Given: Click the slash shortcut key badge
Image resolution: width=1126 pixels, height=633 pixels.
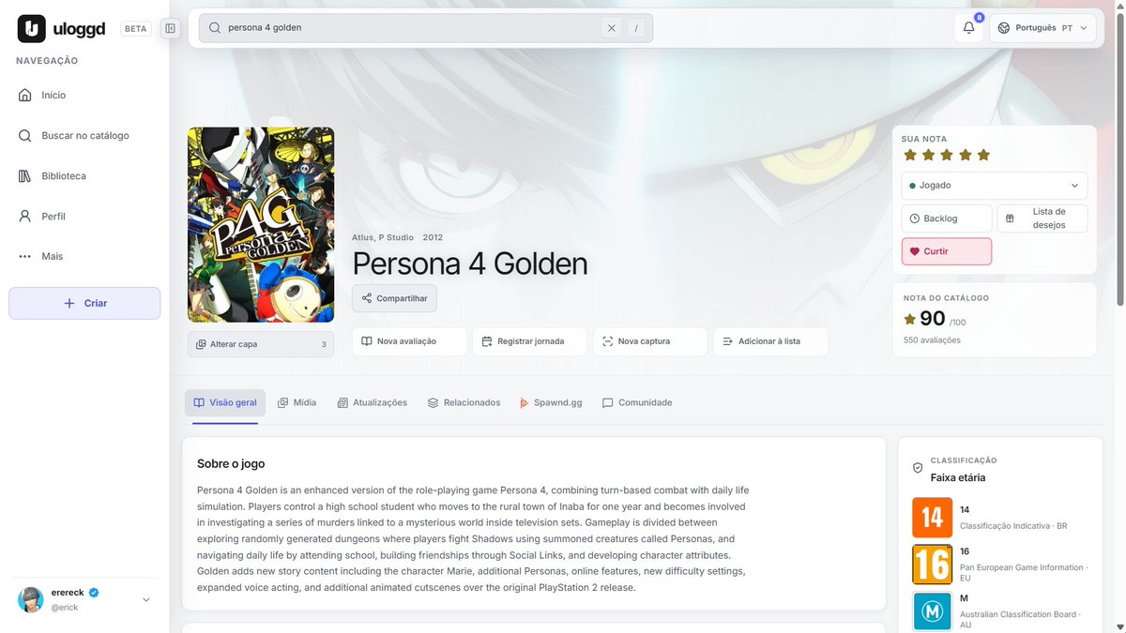Looking at the screenshot, I should [x=636, y=28].
